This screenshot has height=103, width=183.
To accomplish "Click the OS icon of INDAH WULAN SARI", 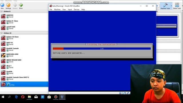I will click(3, 61).
